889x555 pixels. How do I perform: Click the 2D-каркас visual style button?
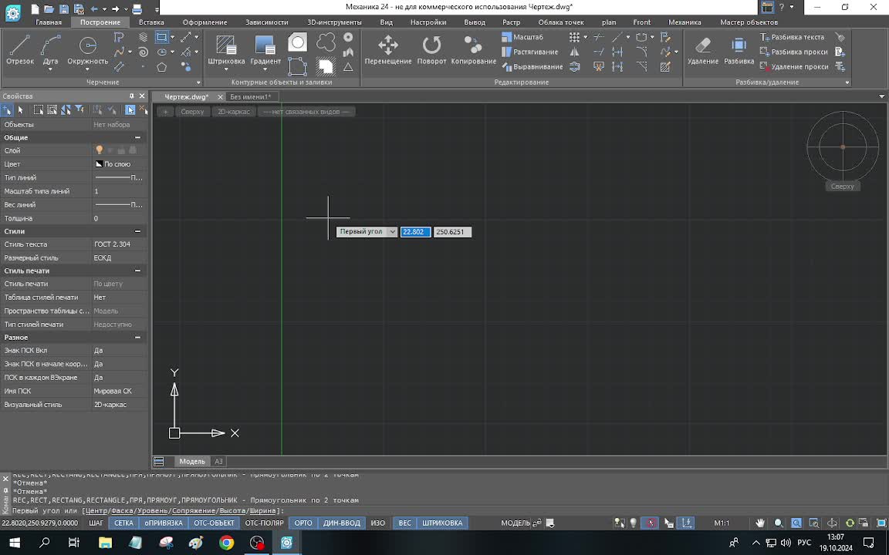pyautogui.click(x=234, y=112)
